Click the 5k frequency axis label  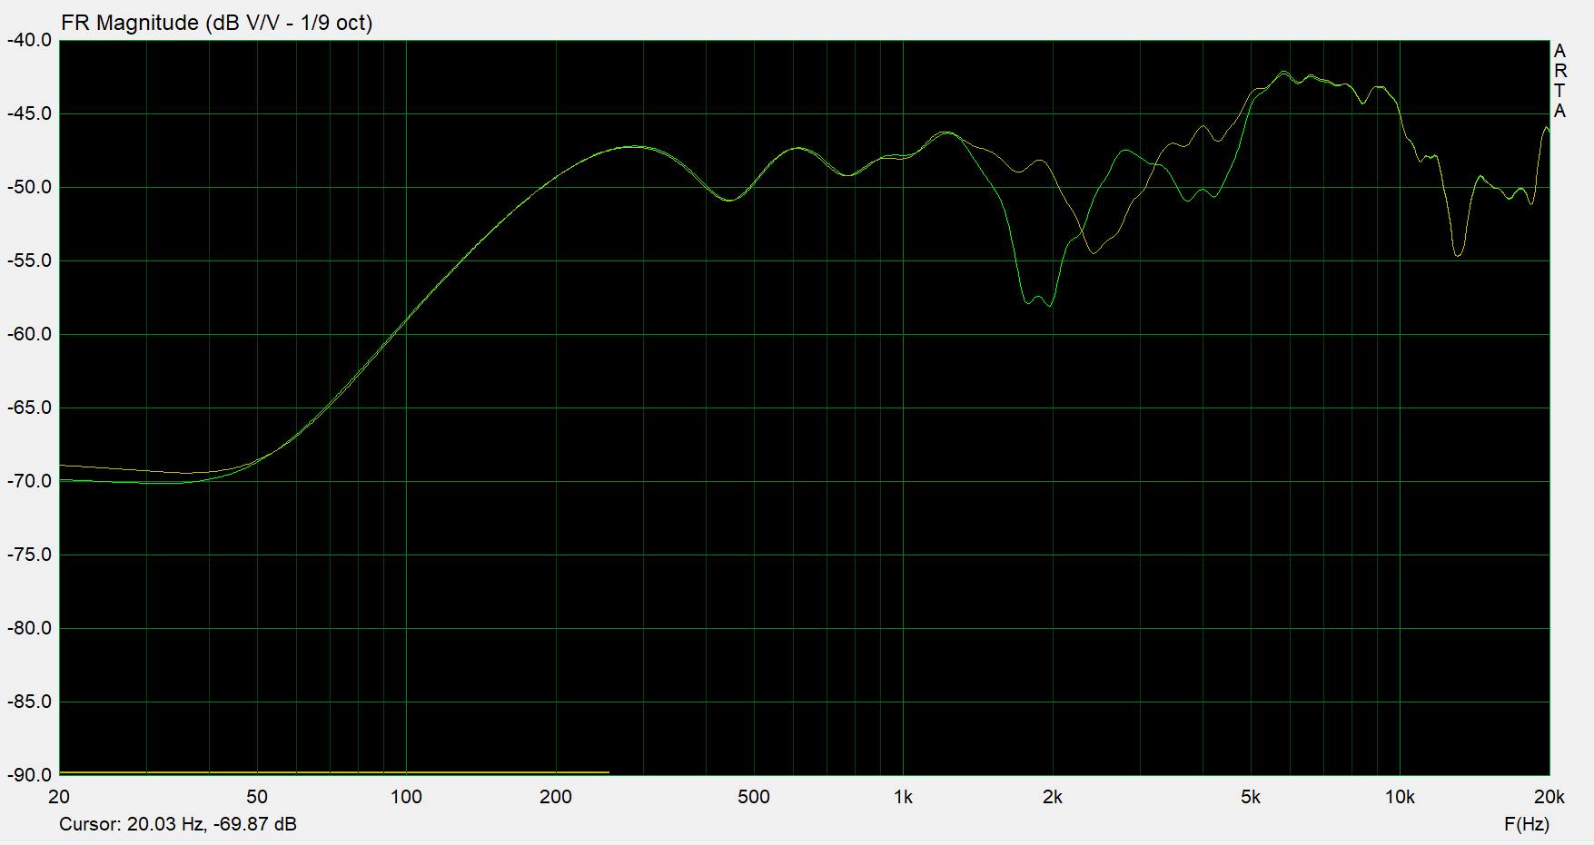click(x=1251, y=797)
